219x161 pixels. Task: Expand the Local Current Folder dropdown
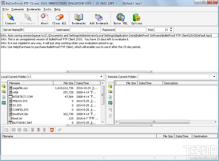tap(101, 77)
